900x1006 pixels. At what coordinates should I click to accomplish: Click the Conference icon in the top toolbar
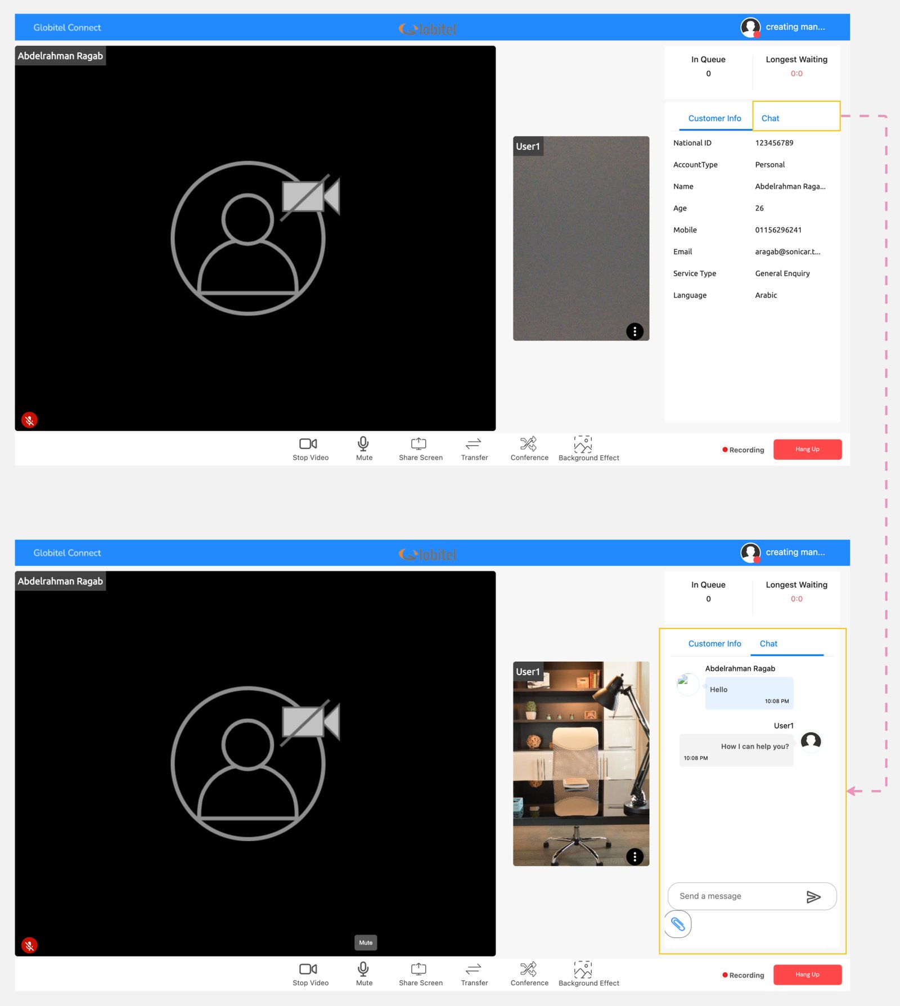pos(528,444)
